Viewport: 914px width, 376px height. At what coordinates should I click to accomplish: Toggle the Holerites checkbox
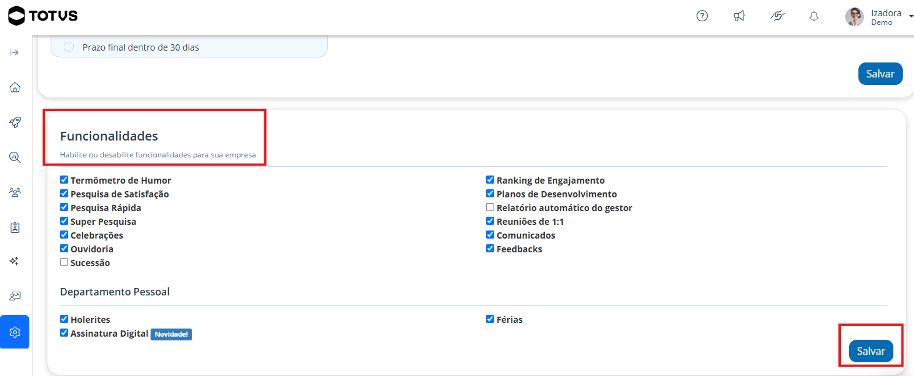click(64, 319)
